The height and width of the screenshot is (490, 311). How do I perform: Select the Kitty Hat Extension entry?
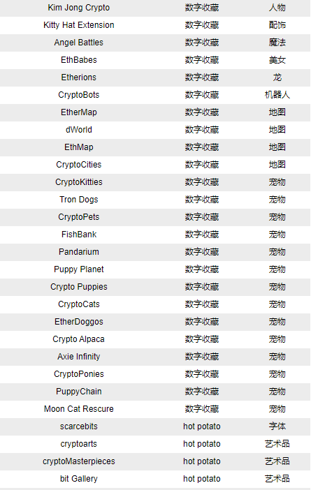pos(78,25)
